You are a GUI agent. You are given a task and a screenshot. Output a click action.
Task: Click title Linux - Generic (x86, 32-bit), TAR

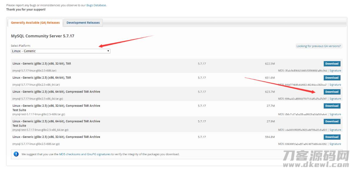42,64
